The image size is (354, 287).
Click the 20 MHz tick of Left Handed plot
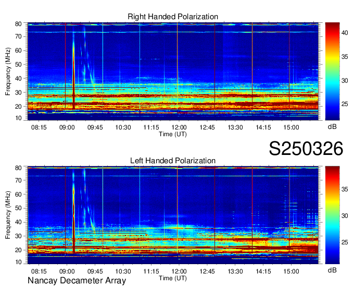coord(18,250)
